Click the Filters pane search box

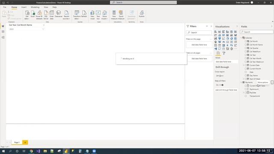point(199,33)
